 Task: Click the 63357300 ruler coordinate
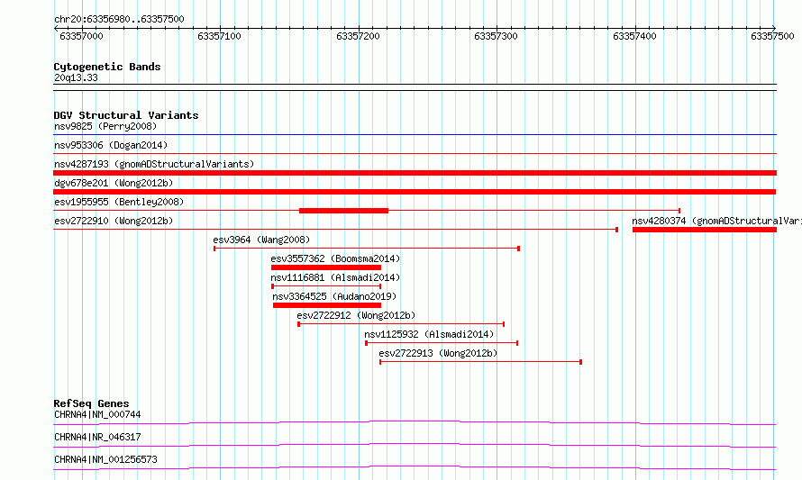pos(496,36)
